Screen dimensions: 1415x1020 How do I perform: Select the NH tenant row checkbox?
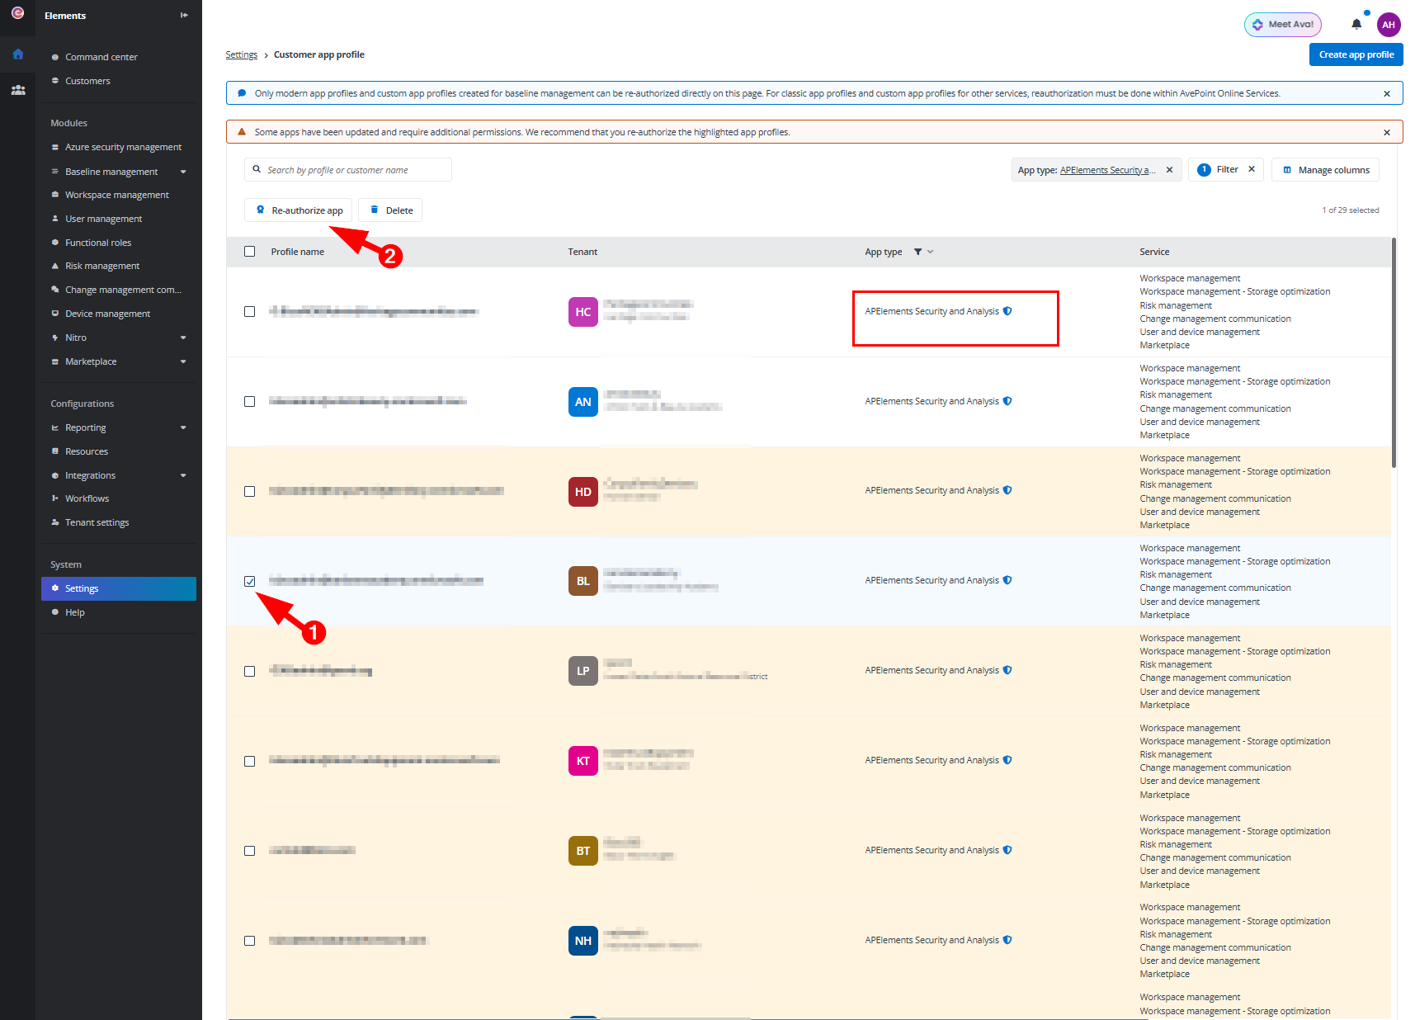point(250,941)
